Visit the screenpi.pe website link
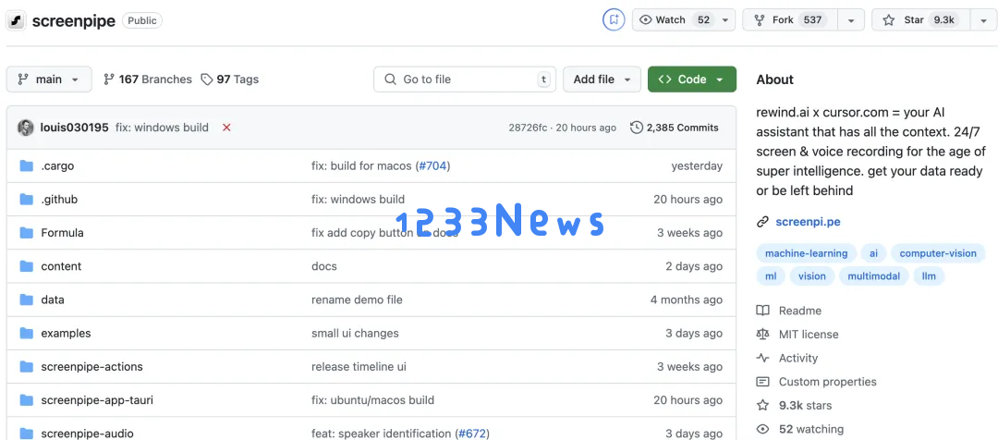The image size is (998, 440). tap(808, 222)
